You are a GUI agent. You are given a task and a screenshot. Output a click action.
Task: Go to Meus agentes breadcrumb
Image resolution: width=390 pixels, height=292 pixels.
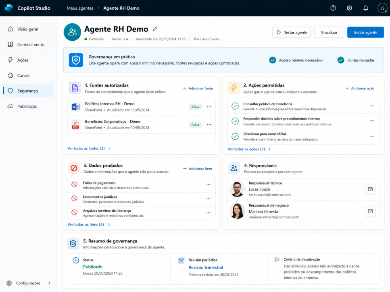(80, 8)
